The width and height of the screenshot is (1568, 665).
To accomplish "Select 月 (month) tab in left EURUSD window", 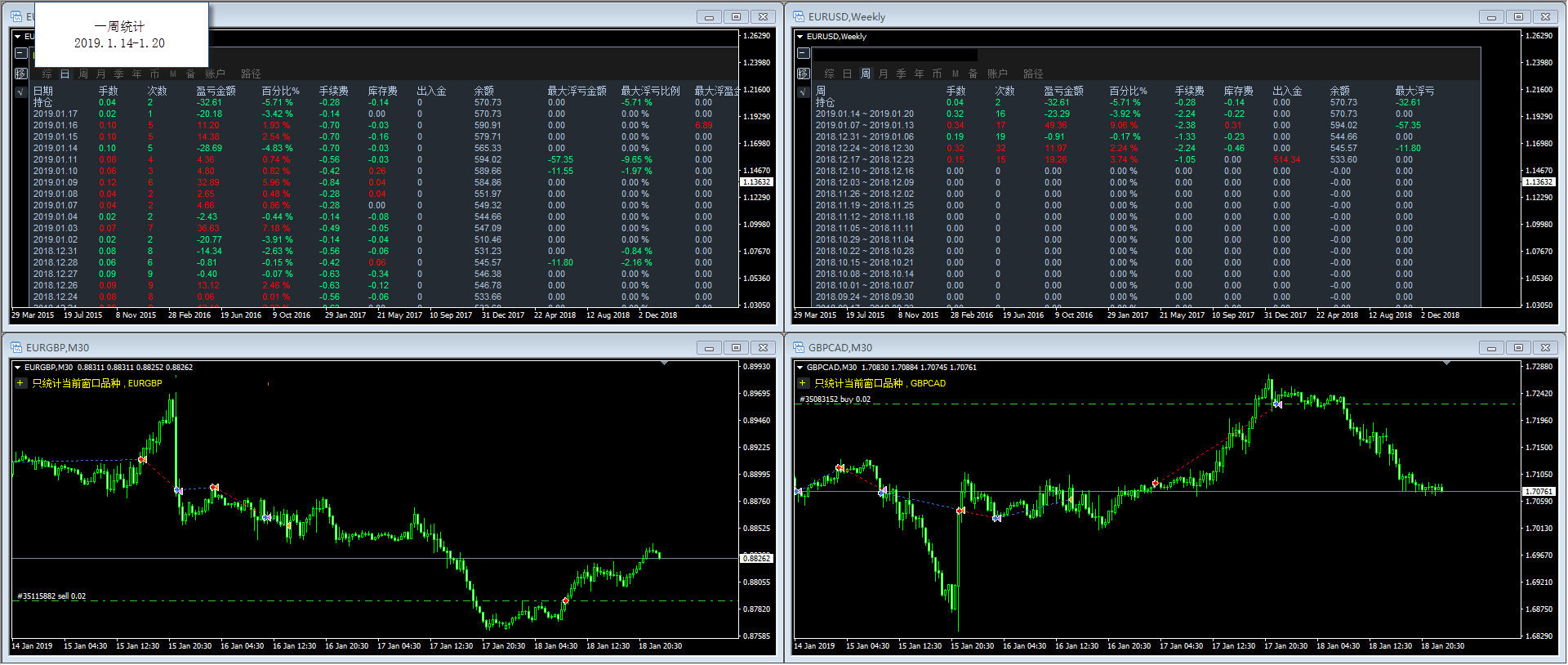I will click(x=101, y=74).
